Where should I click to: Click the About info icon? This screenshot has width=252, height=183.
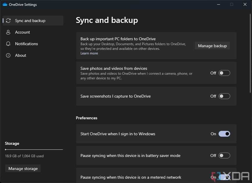(x=8, y=55)
